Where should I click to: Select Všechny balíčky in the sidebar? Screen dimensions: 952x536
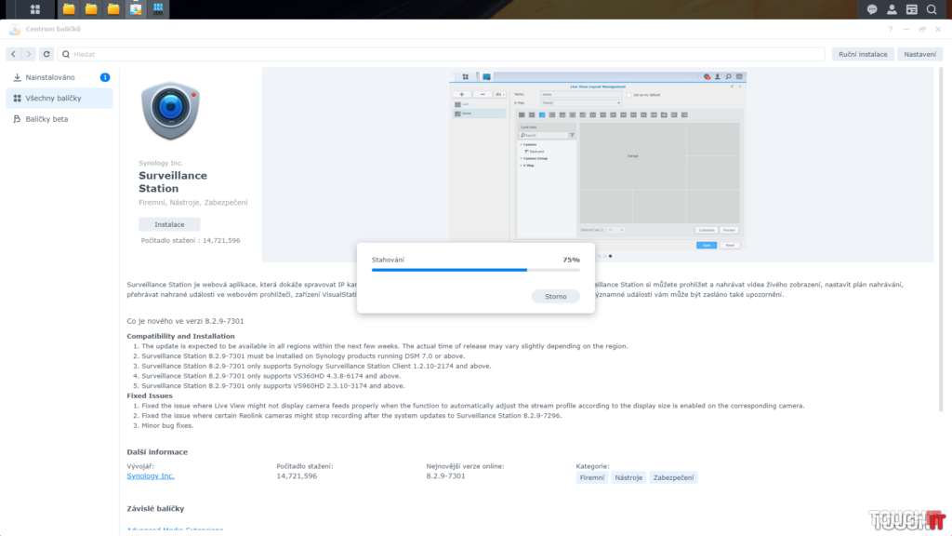[53, 98]
